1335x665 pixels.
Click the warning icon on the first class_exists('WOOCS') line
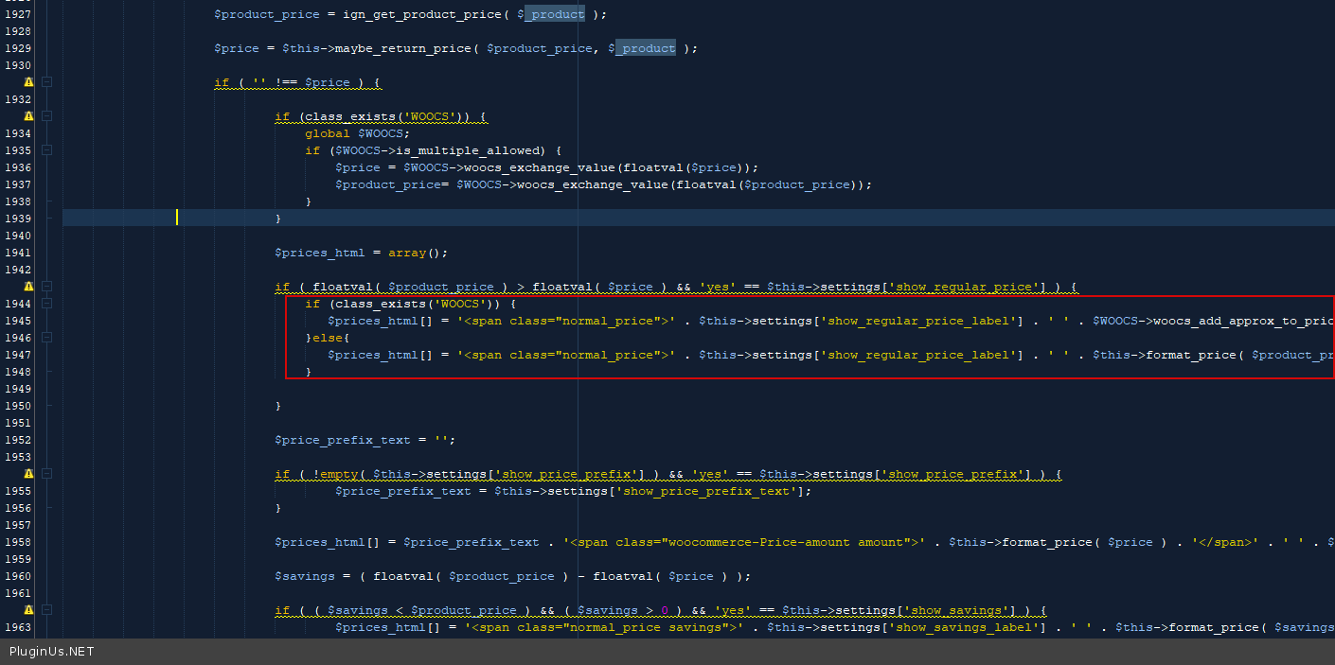coord(28,116)
